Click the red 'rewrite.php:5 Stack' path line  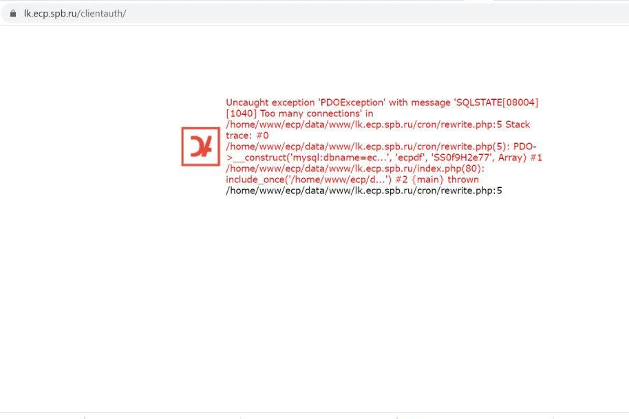[378, 125]
